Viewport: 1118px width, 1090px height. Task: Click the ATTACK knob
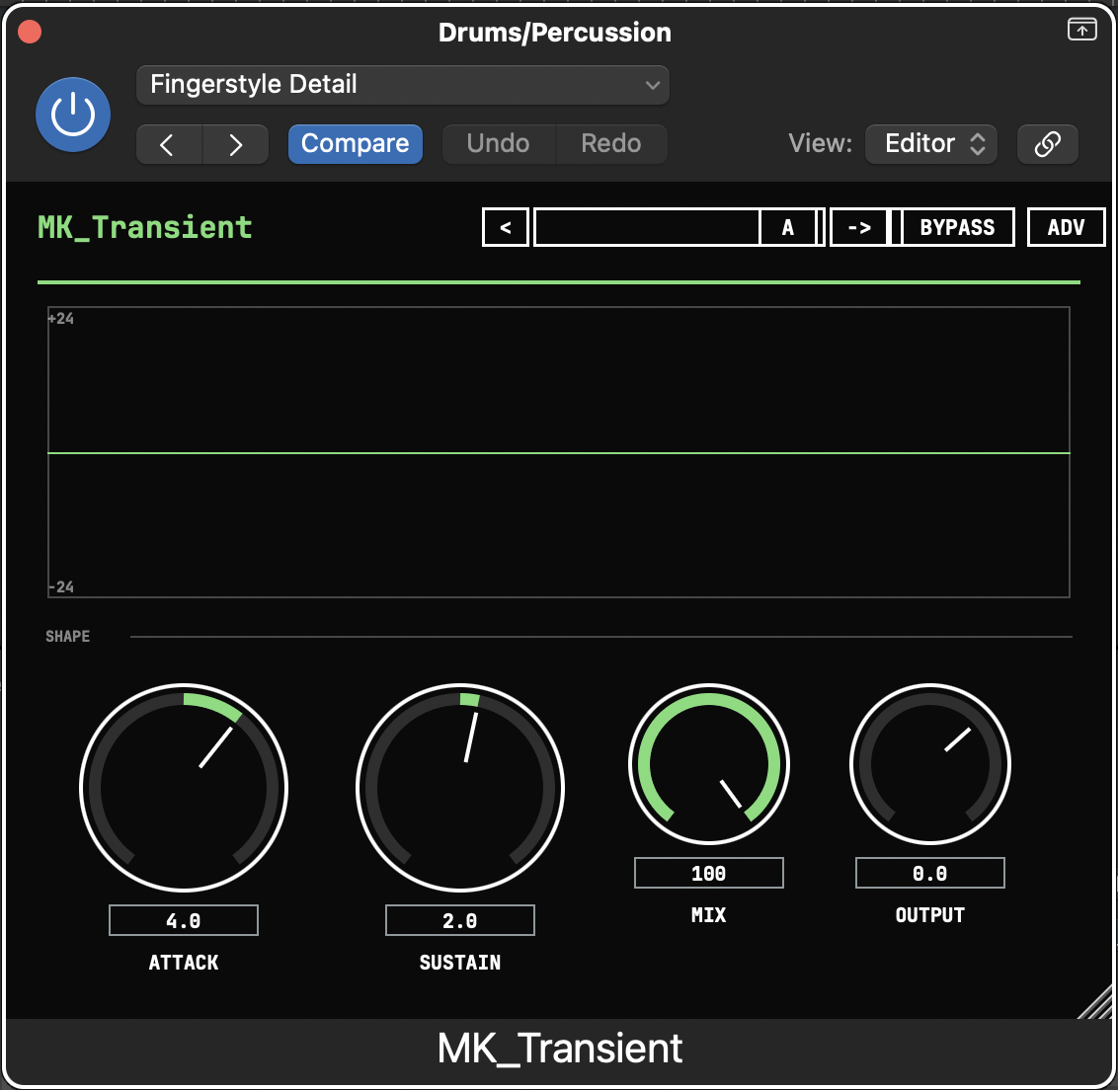pyautogui.click(x=184, y=788)
